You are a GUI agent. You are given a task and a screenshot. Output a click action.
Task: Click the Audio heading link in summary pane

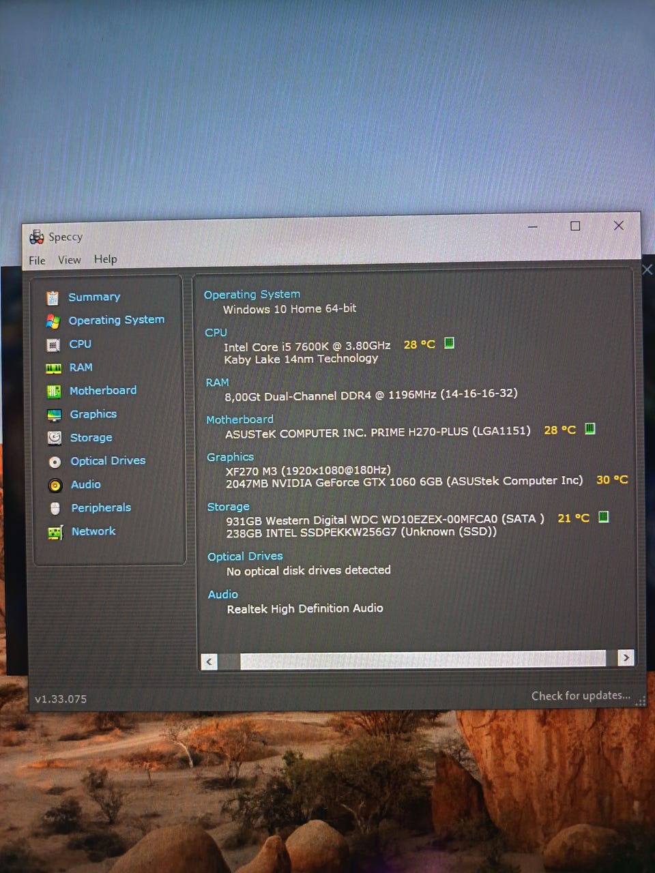[223, 595]
